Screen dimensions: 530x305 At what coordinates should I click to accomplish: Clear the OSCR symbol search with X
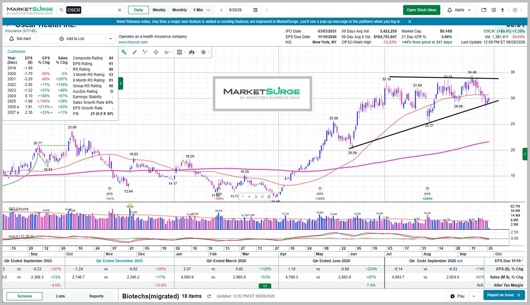[120, 10]
